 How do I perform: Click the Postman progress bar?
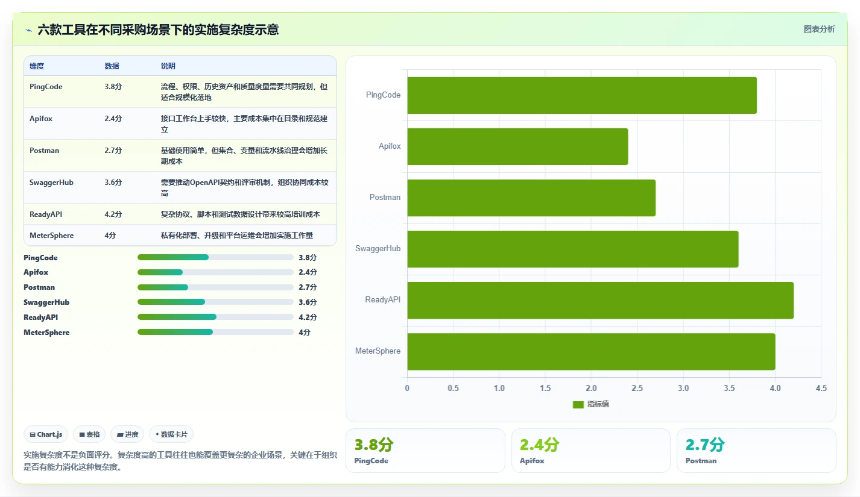tap(215, 287)
